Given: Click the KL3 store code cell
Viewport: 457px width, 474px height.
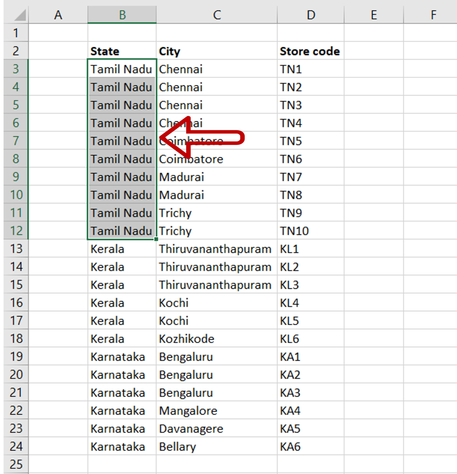Looking at the screenshot, I should point(311,285).
